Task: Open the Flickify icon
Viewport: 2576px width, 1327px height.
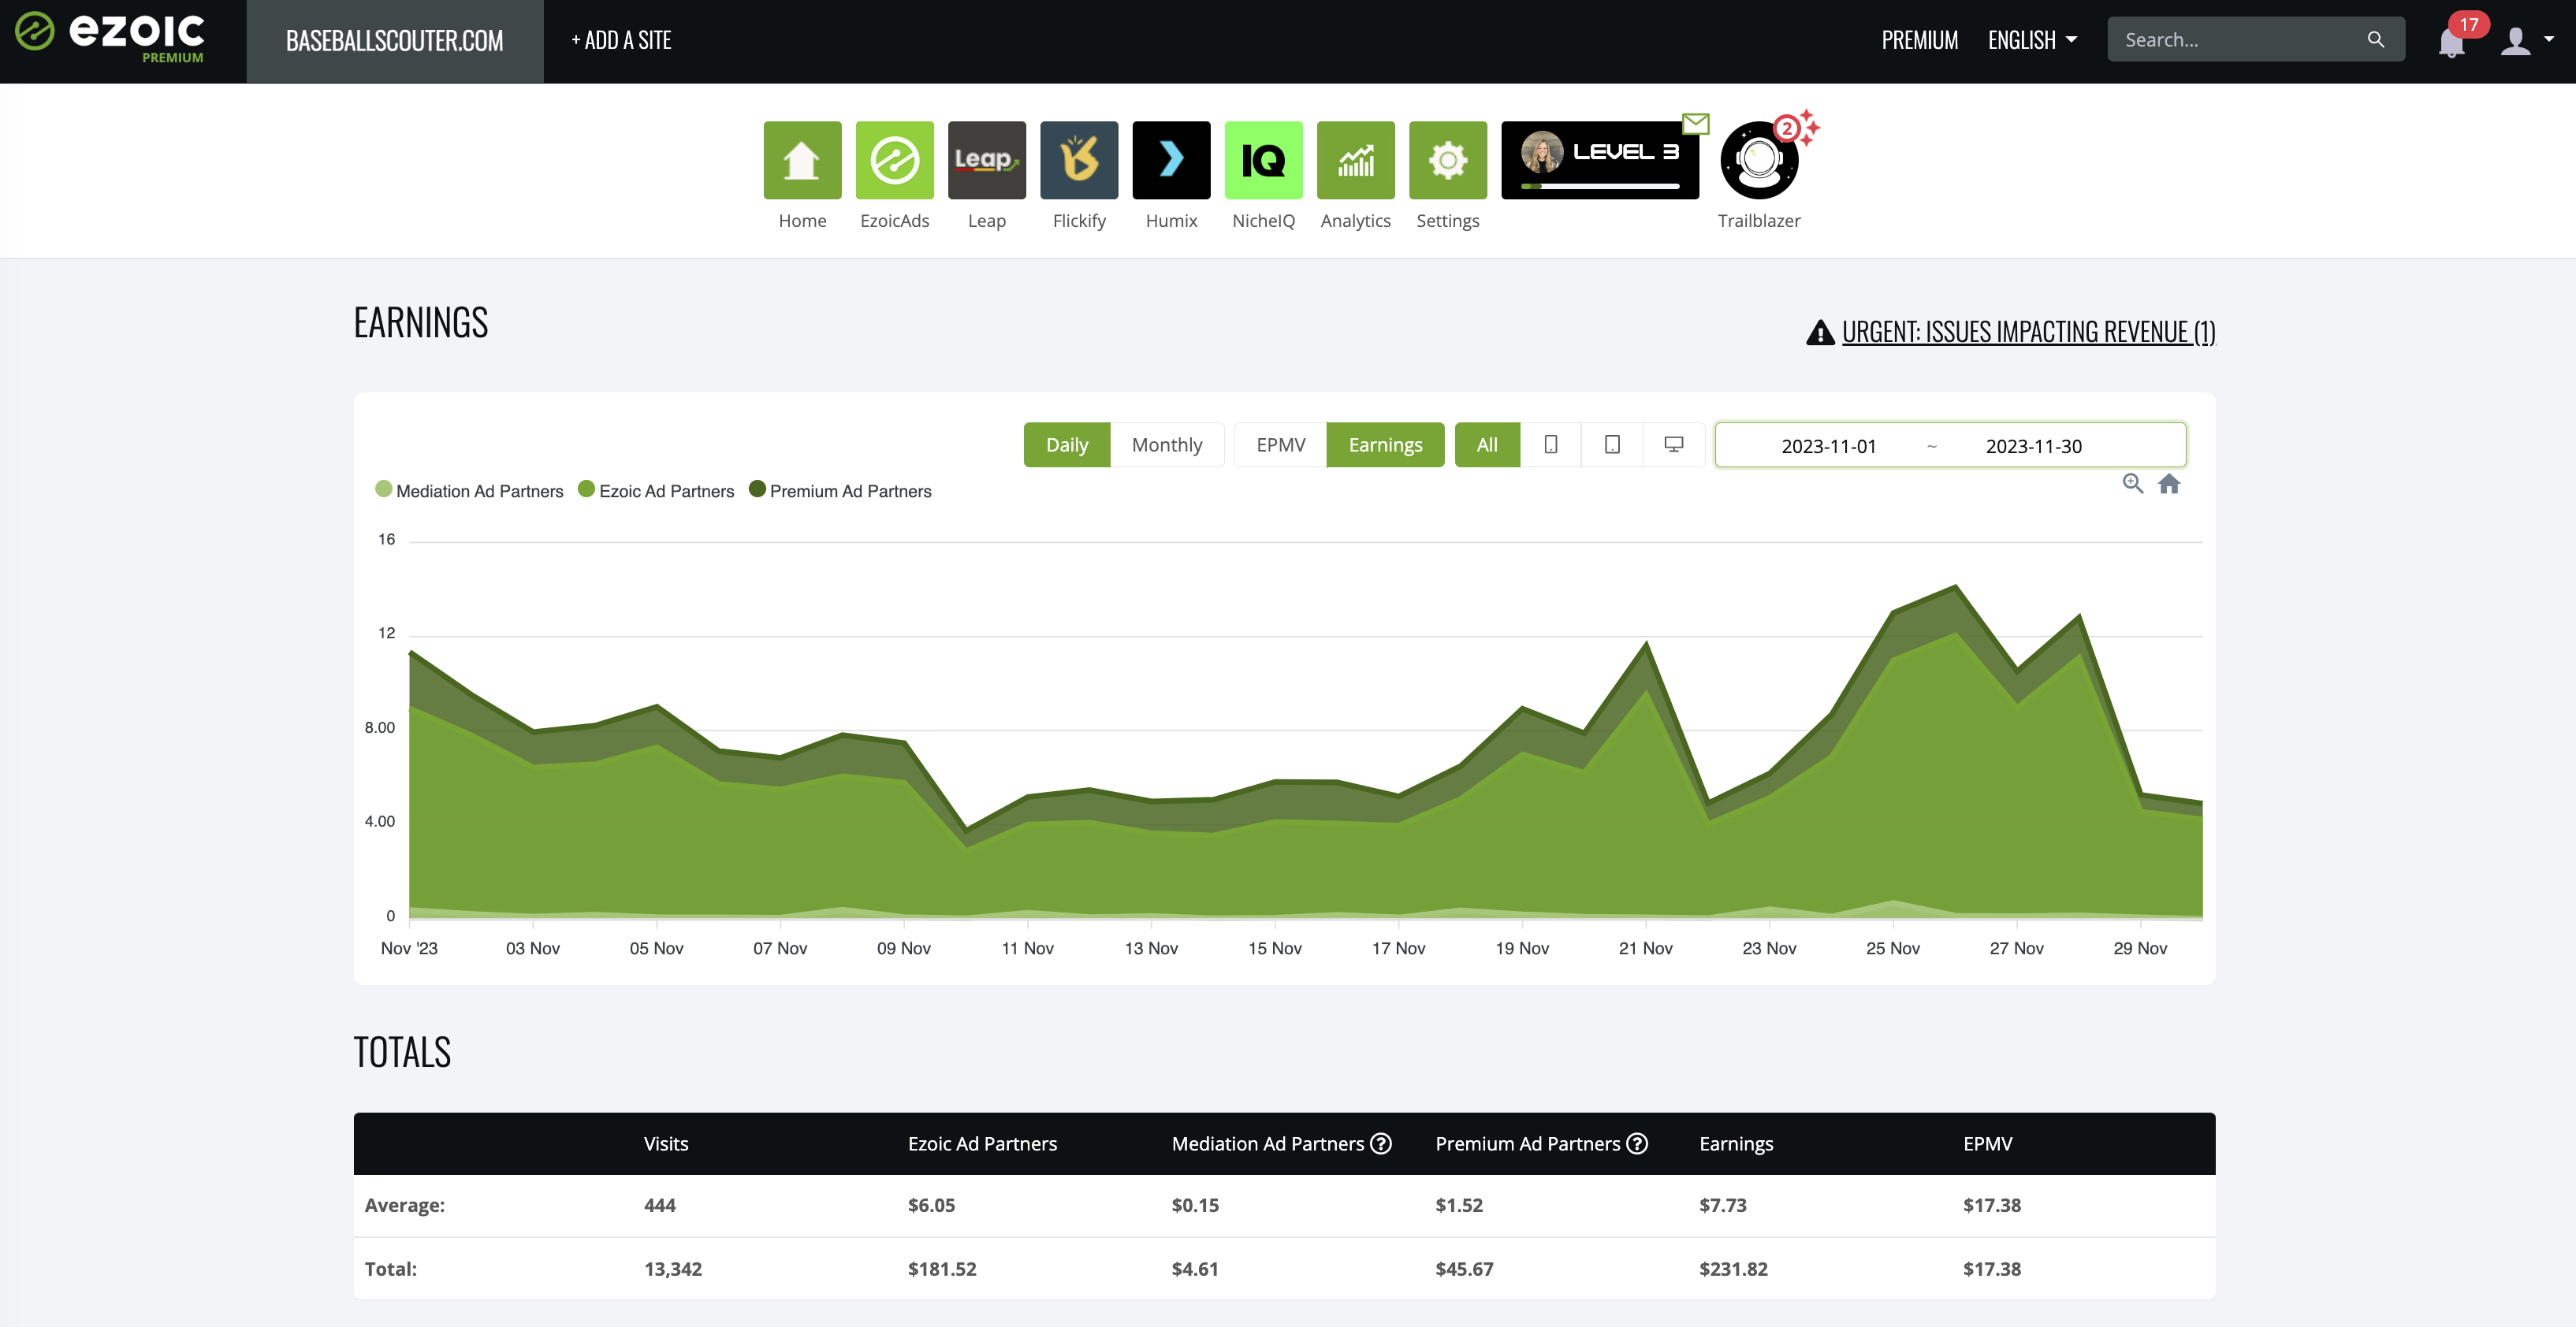Action: pyautogui.click(x=1079, y=160)
